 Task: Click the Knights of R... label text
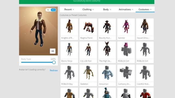coord(68,38)
